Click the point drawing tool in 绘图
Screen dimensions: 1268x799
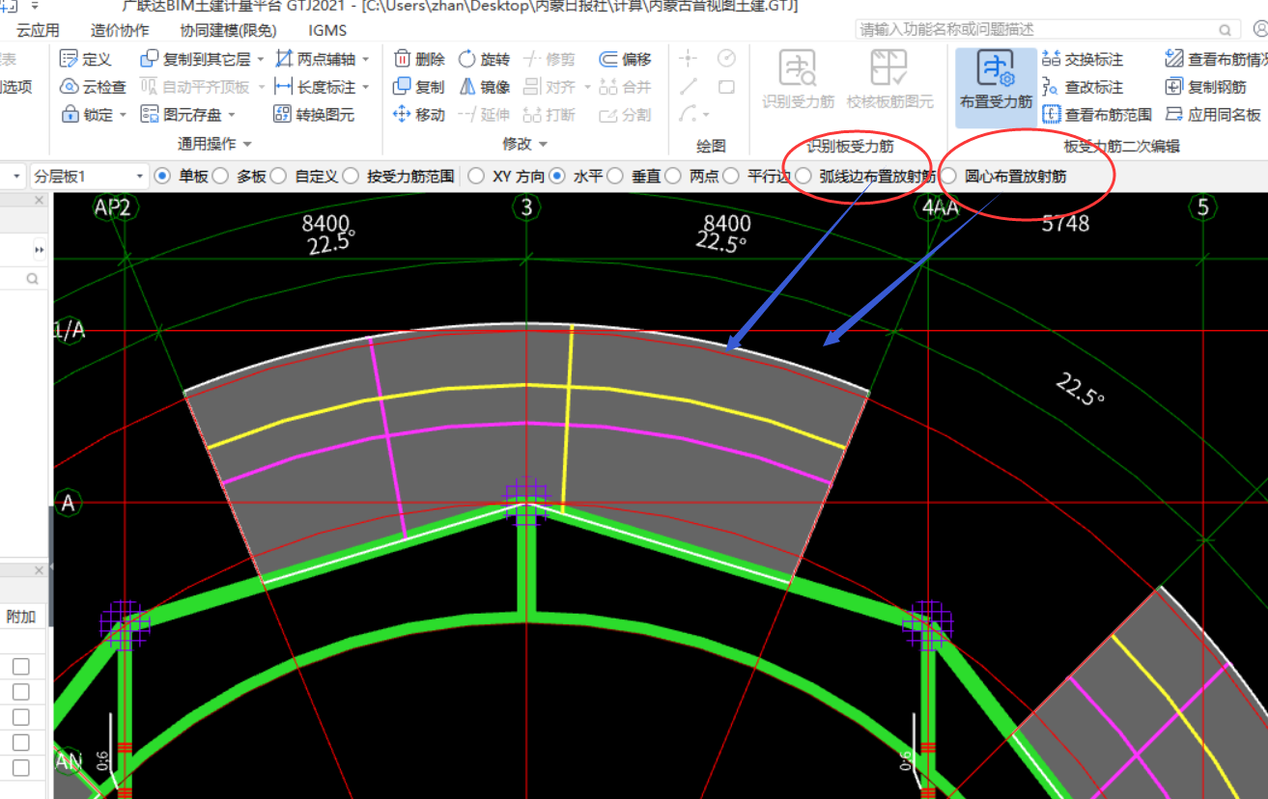pyautogui.click(x=688, y=59)
